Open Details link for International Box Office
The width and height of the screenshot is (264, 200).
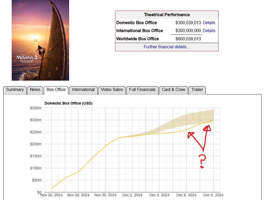tap(209, 31)
